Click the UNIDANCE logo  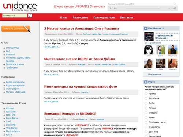(x=20, y=6)
